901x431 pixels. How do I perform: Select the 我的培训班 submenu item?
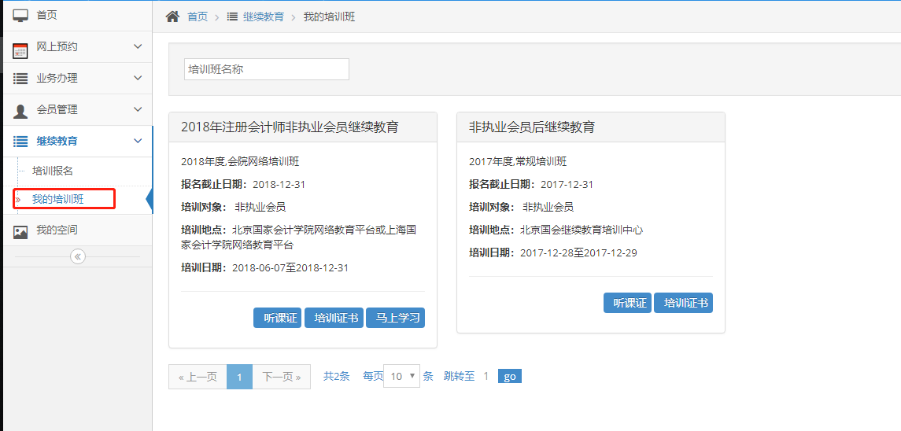point(57,200)
